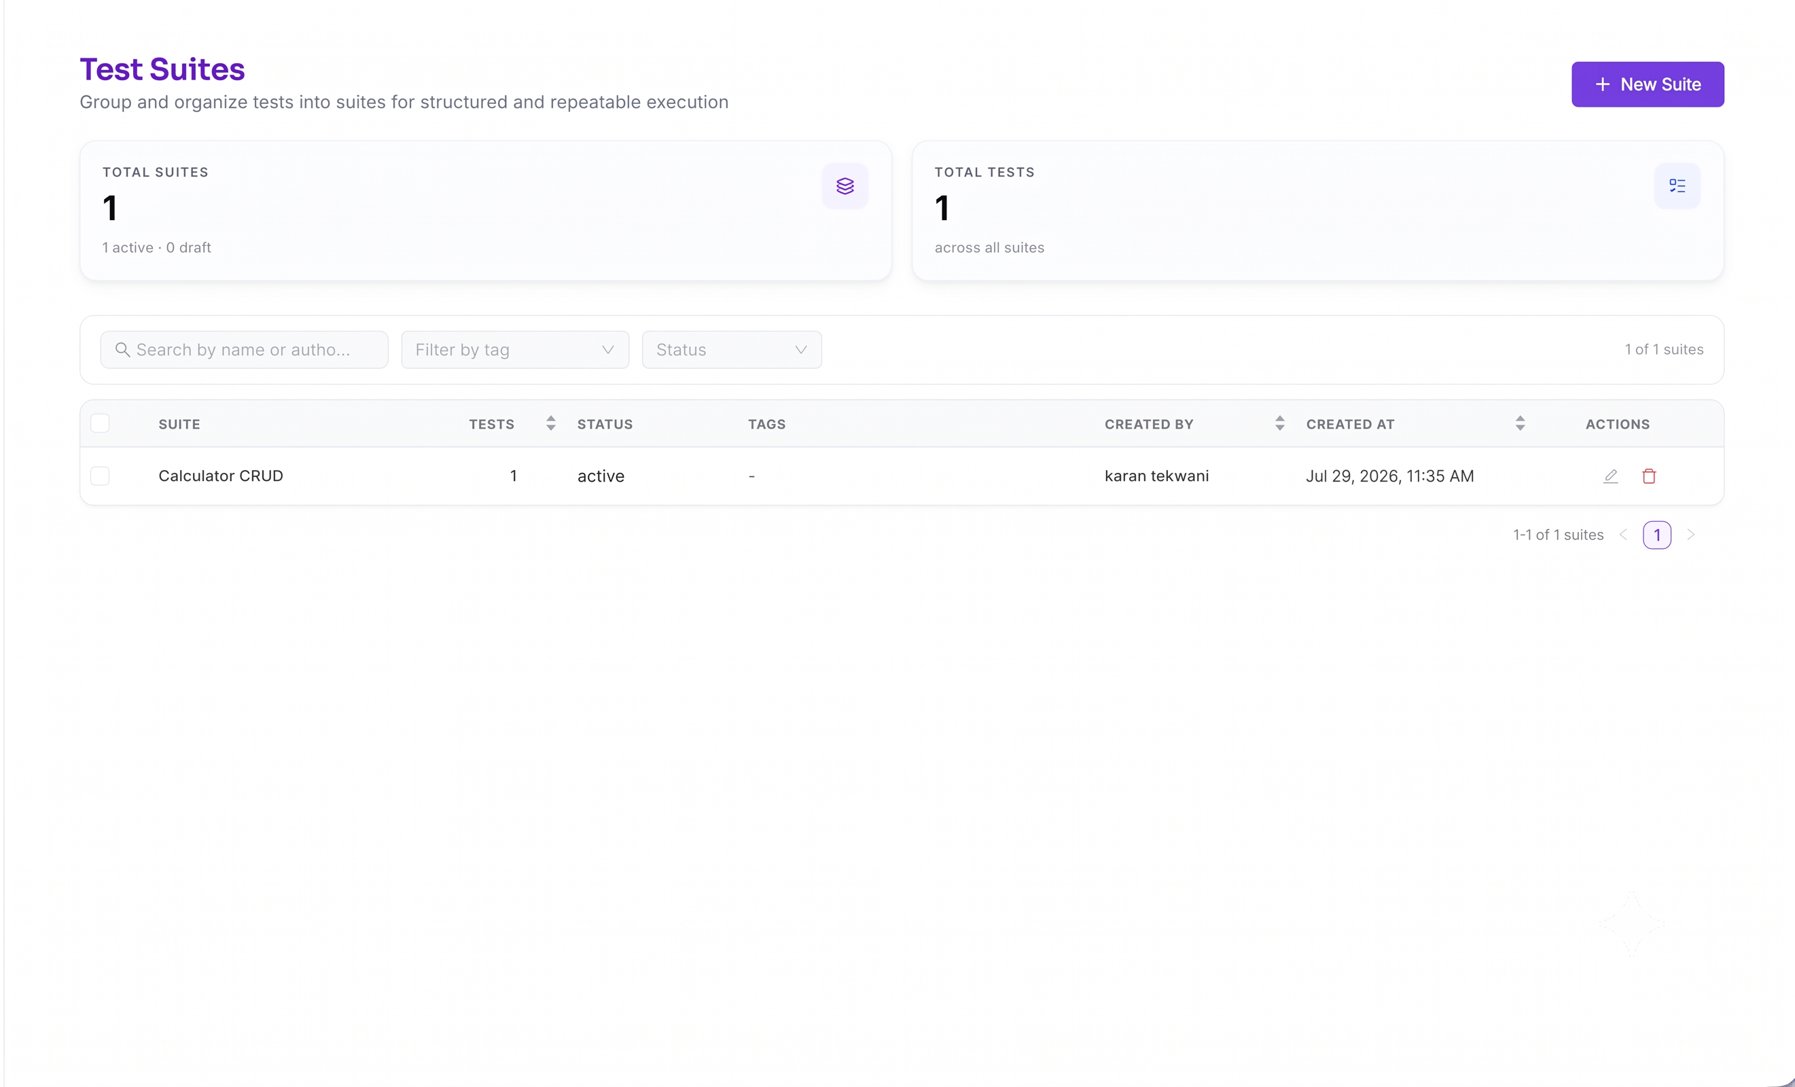Open the Filter by tag dropdown
The height and width of the screenshot is (1087, 1795).
click(515, 350)
